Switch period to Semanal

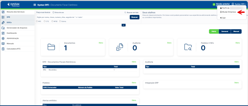tap(225, 31)
